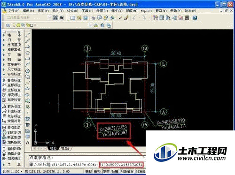Screen dimensions: 235x175
Task: Select the Hatch tool
Action: (x=28, y=119)
